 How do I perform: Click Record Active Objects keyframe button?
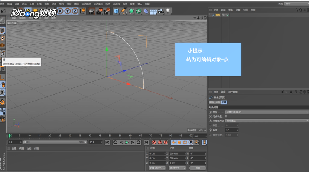coord(154,142)
